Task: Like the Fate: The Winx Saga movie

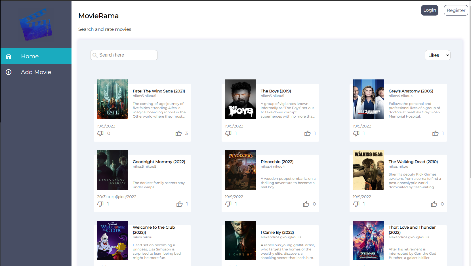Action: click(x=178, y=133)
